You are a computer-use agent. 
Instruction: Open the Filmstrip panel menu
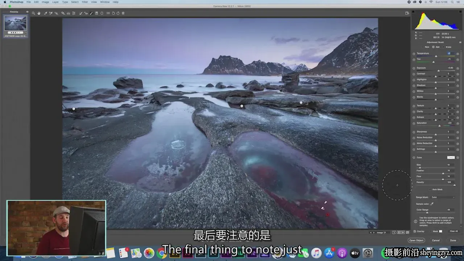pyautogui.click(x=27, y=12)
